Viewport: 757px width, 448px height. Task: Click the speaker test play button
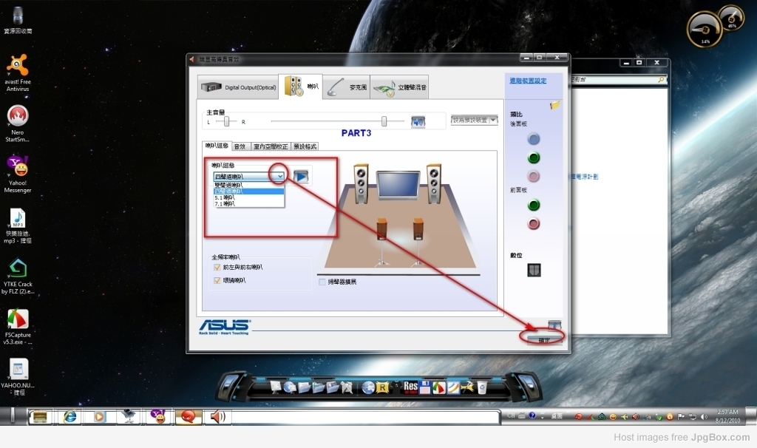301,177
